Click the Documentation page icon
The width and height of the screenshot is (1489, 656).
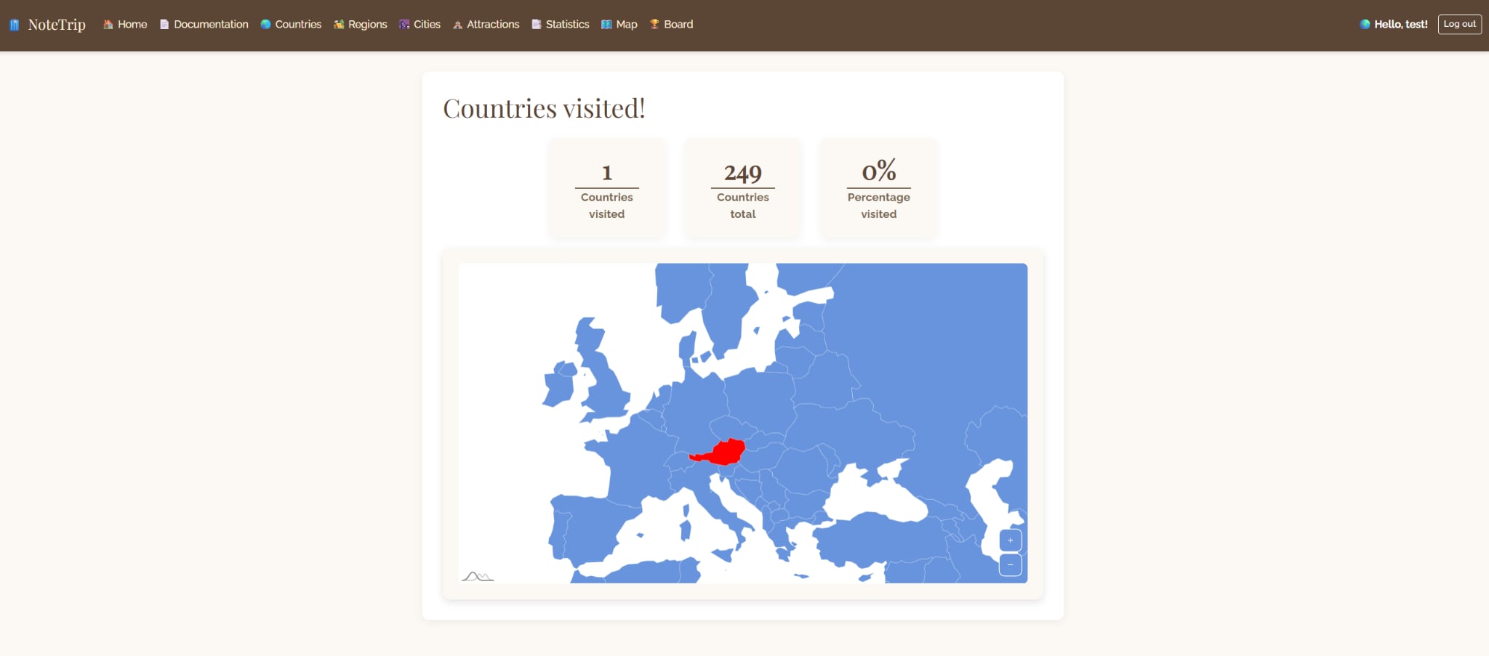pyautogui.click(x=164, y=25)
